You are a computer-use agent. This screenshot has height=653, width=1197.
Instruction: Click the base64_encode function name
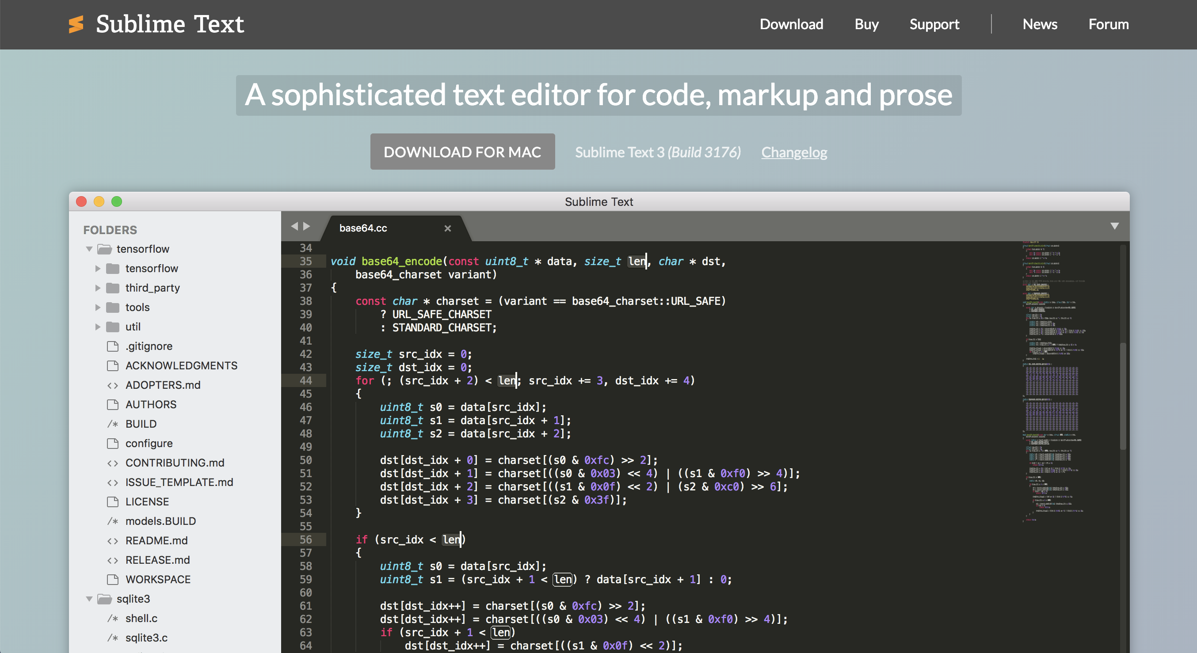coord(401,262)
